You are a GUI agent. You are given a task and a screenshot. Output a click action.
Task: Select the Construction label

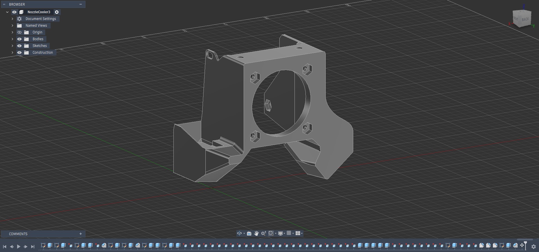[x=43, y=53]
